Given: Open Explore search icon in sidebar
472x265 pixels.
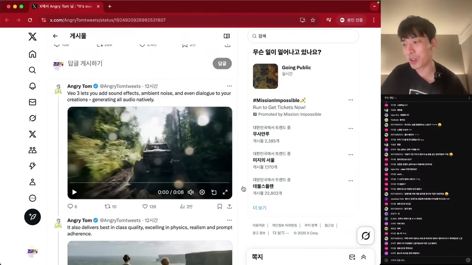Looking at the screenshot, I should [x=32, y=70].
